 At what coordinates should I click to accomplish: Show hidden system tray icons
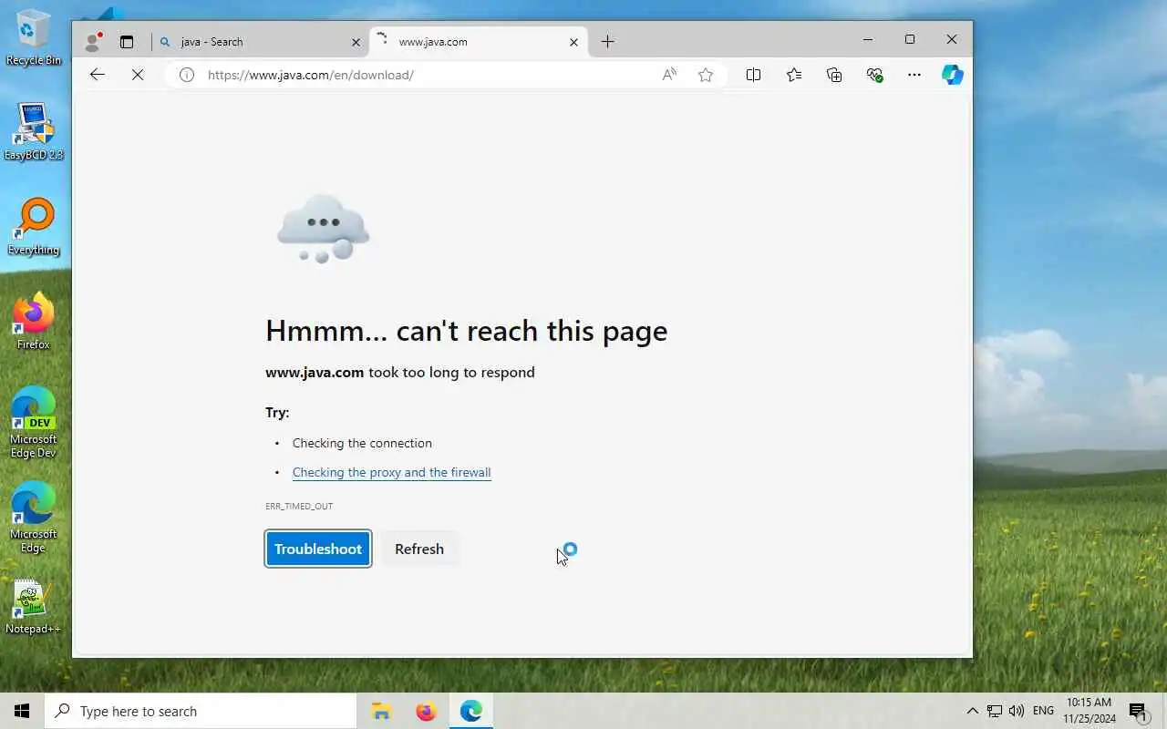click(972, 711)
